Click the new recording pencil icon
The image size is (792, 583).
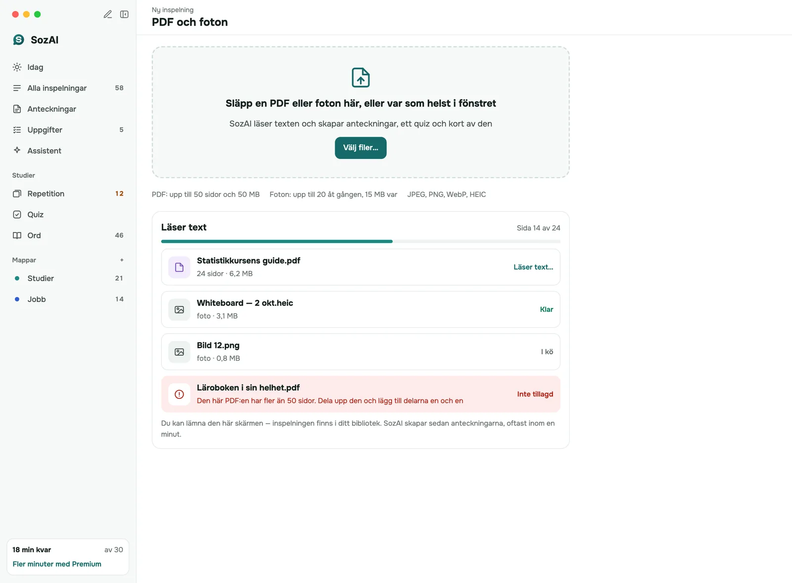click(x=107, y=14)
